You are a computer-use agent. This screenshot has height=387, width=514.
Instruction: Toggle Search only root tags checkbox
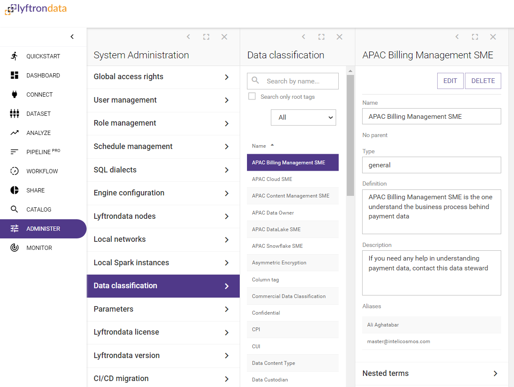[x=252, y=97]
